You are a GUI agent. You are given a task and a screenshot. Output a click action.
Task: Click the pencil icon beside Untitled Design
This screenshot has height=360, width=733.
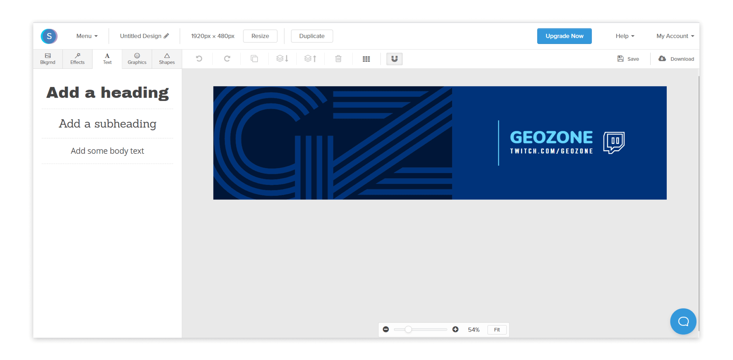pos(166,36)
